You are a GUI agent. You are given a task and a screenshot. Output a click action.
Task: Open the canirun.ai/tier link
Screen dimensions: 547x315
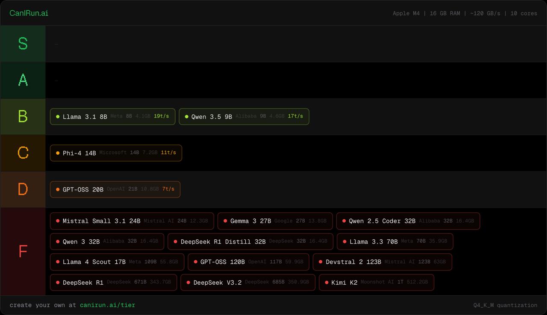(107, 305)
